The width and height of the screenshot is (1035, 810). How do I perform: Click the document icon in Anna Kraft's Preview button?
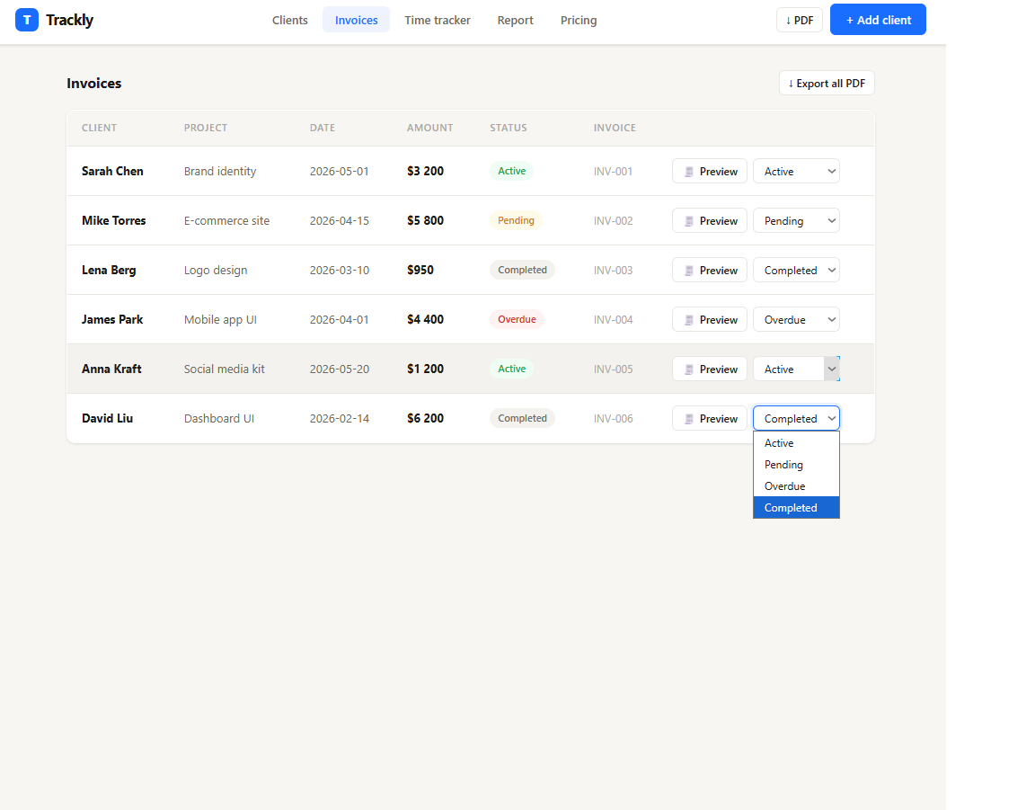pyautogui.click(x=688, y=370)
